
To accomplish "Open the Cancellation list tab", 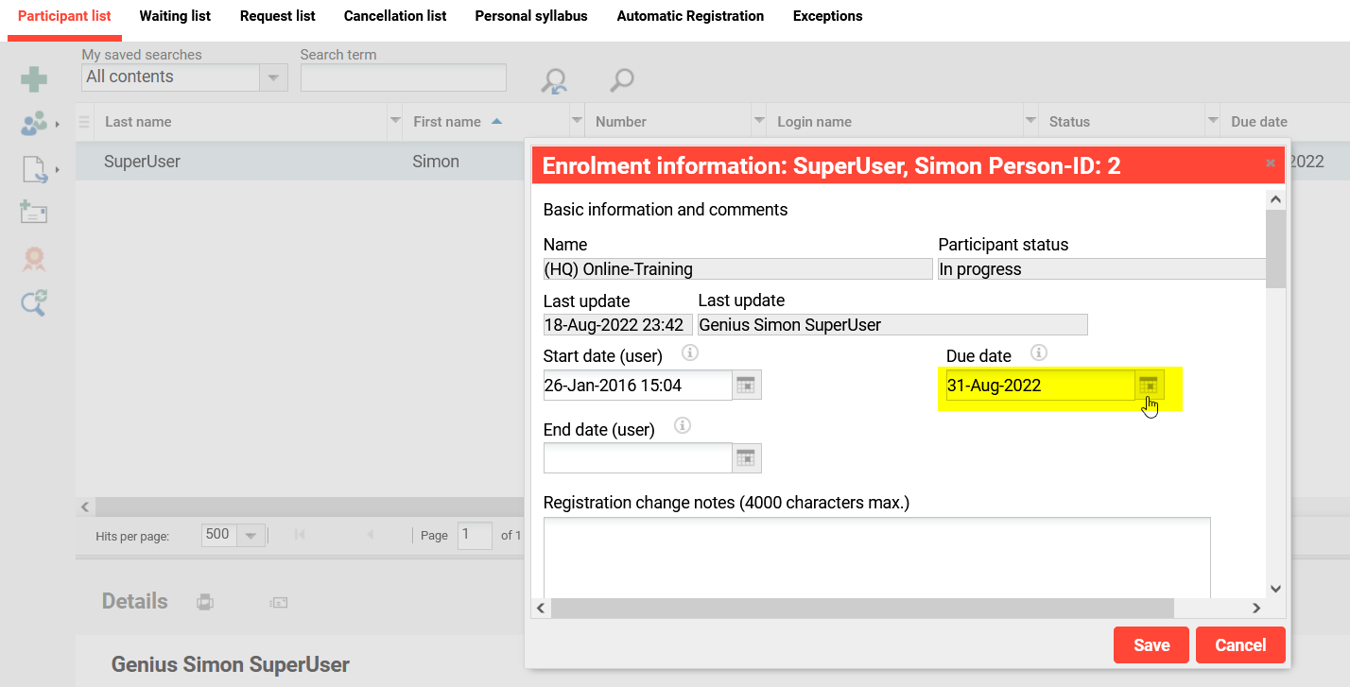I will coord(395,16).
